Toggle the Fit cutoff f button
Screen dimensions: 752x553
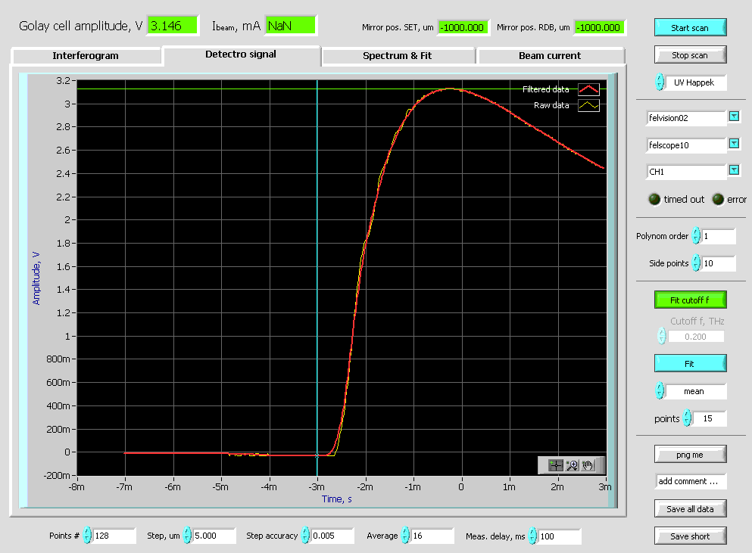pos(690,300)
